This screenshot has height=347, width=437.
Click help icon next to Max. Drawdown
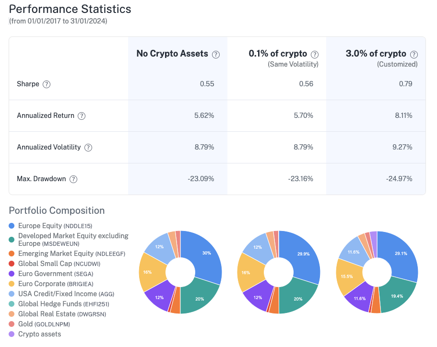tap(73, 179)
